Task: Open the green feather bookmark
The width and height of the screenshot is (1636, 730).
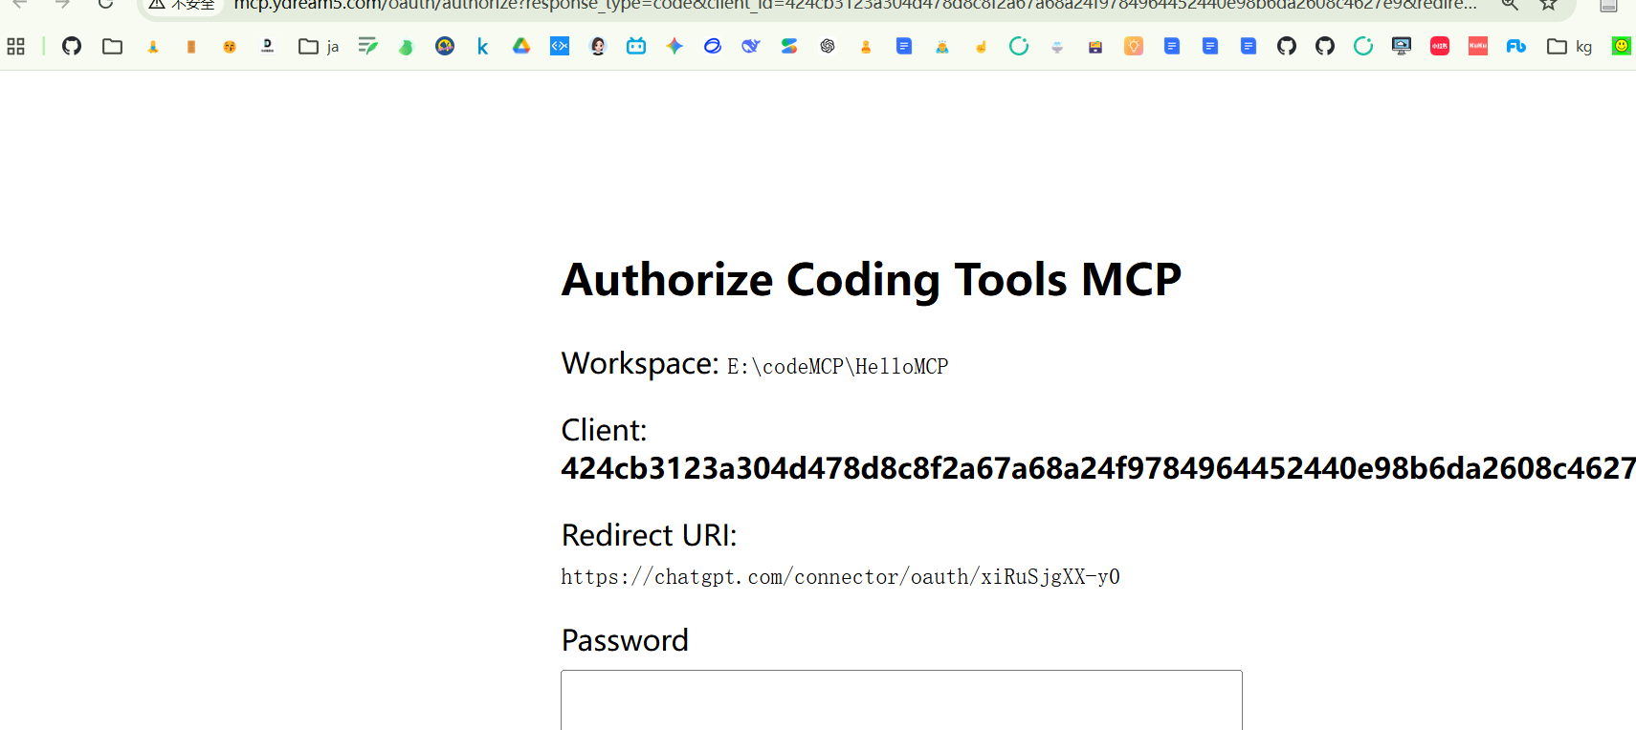Action: [x=367, y=46]
